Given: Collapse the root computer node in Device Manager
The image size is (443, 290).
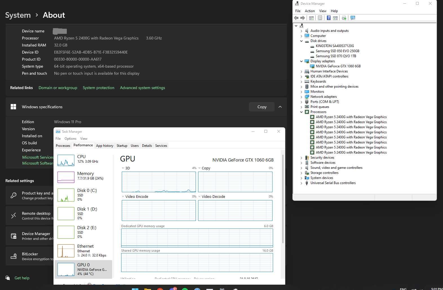Looking at the screenshot, I should (x=296, y=26).
